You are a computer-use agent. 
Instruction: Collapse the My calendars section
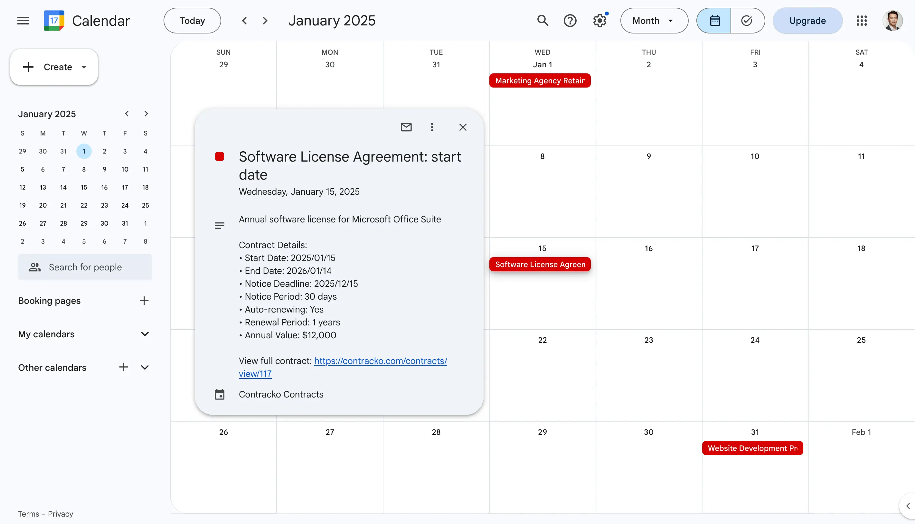(x=145, y=334)
